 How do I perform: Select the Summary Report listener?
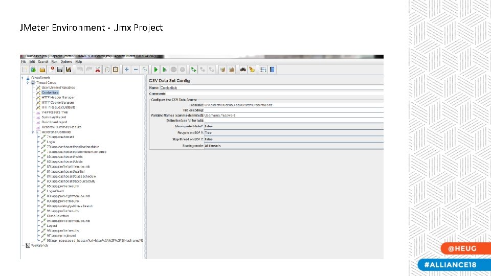tap(54, 118)
